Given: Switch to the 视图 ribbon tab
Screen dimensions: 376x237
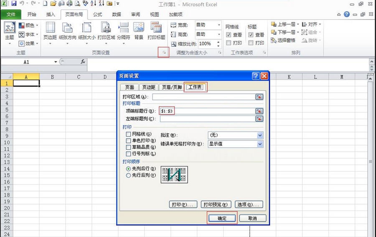Looking at the screenshot, I should tap(154, 14).
